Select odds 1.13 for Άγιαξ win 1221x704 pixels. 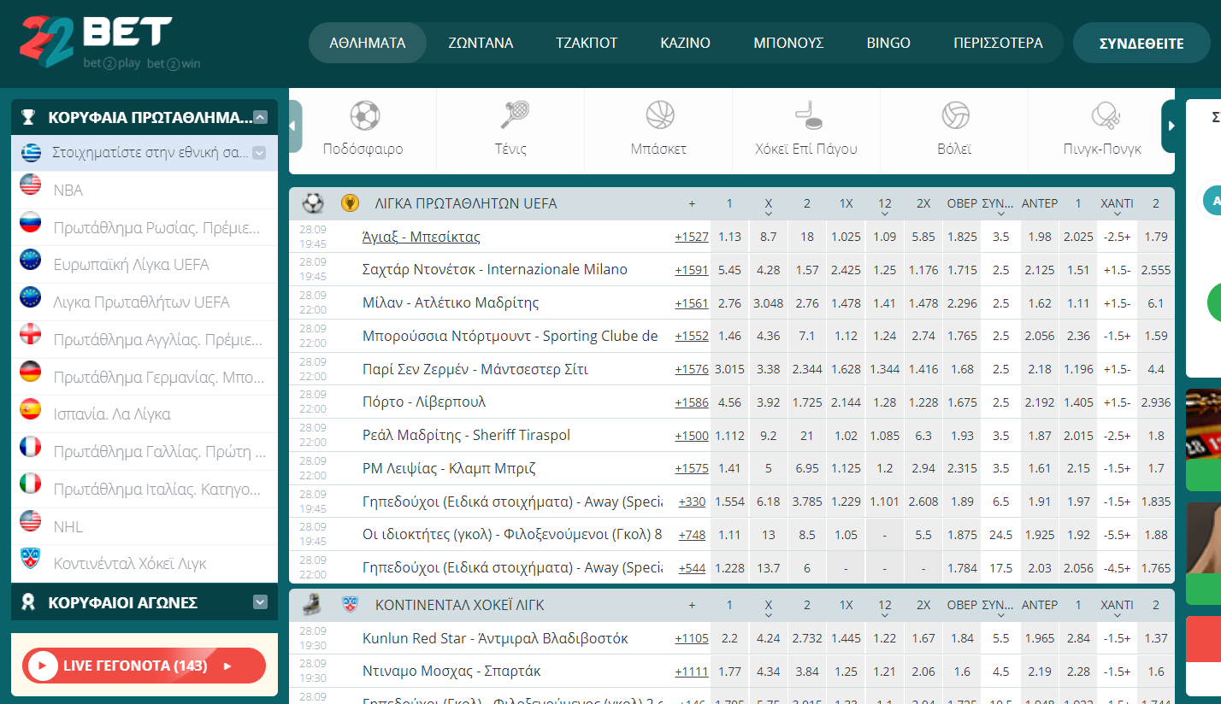(x=729, y=237)
